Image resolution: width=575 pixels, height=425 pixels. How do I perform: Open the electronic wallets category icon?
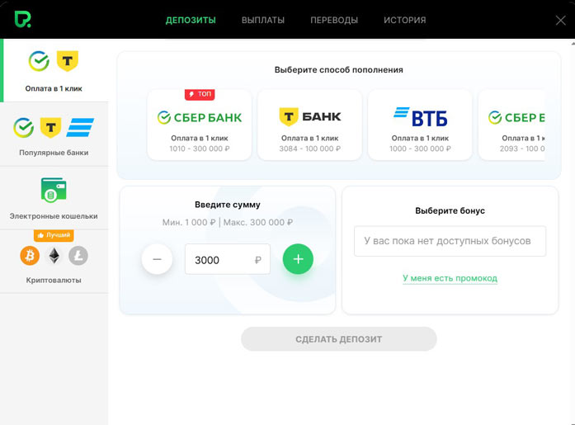coord(54,191)
